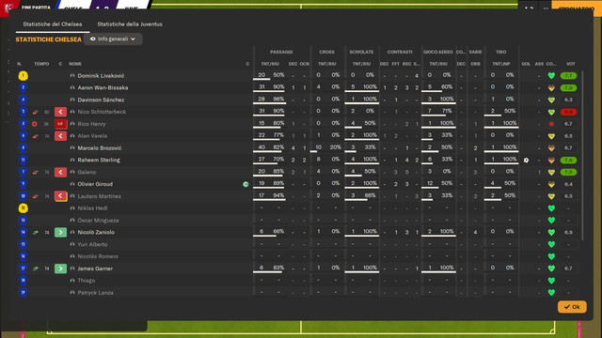Click substituted-off arrow for Nico Schlotterbeck
Image resolution: width=602 pixels, height=338 pixels.
pos(60,112)
